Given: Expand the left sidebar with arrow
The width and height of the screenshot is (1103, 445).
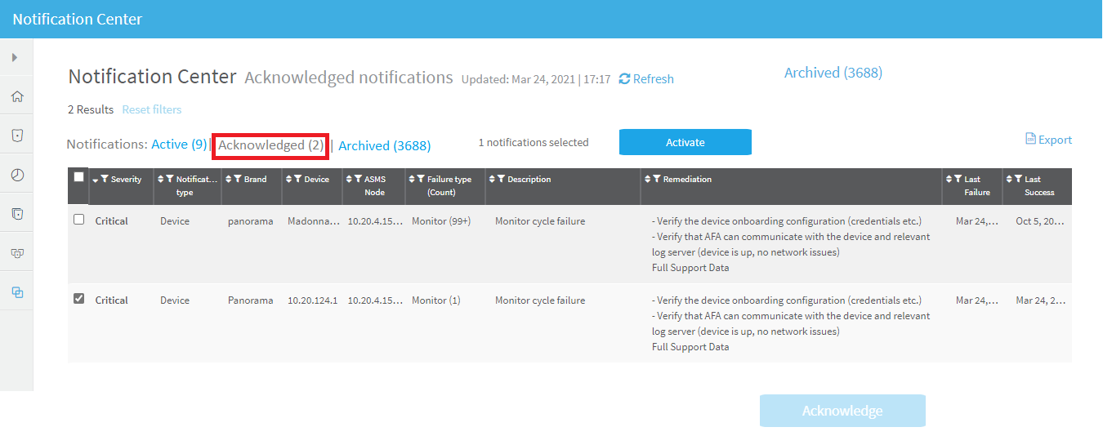Looking at the screenshot, I should [15, 57].
